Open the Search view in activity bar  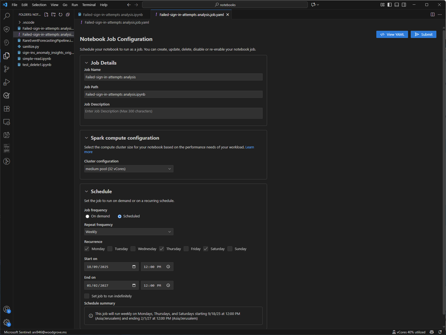pos(7,16)
